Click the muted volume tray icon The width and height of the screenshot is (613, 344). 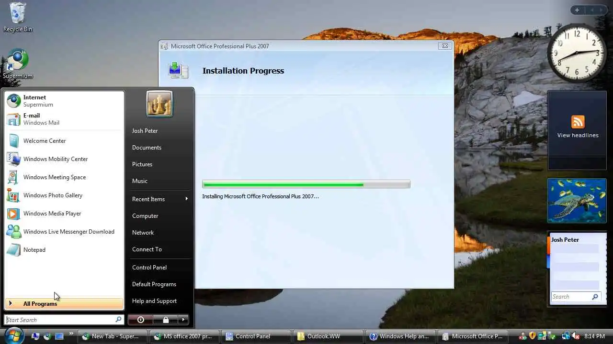point(576,336)
